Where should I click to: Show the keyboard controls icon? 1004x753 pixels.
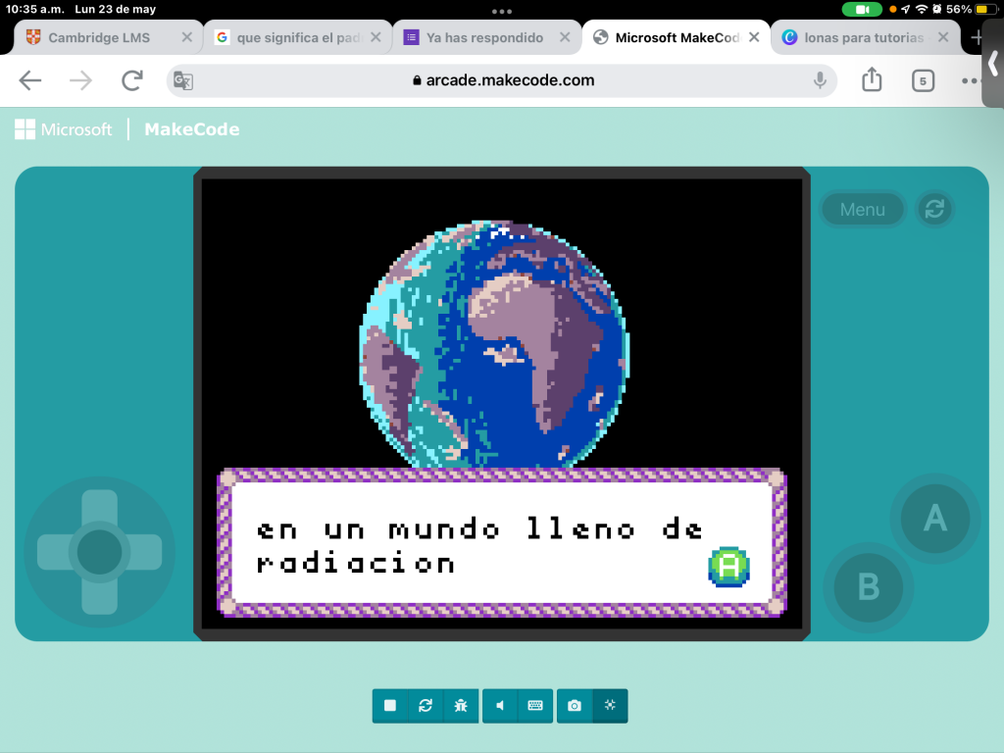[535, 705]
